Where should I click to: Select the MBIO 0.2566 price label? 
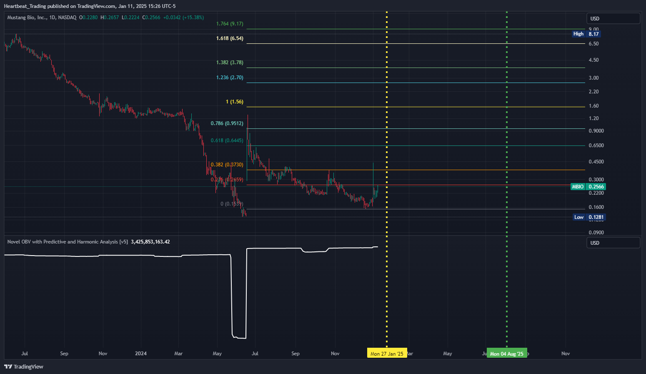point(588,187)
